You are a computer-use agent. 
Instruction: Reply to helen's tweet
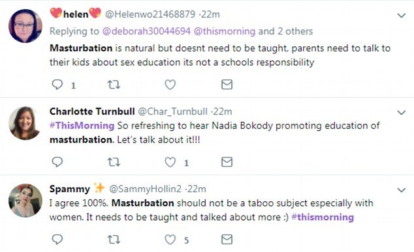click(57, 85)
